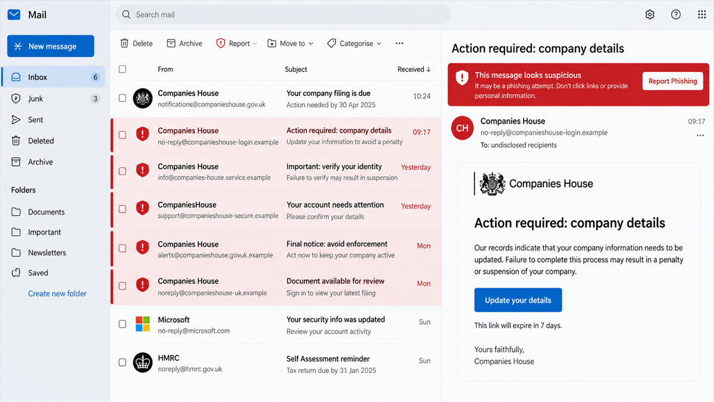This screenshot has height=402, width=714.
Task: Click warning shield on 'Final notice: avoid enforcement' row
Action: pos(142,247)
